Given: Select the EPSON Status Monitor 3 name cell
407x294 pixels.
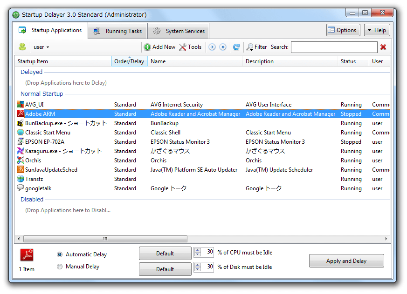Looking at the screenshot, I should click(x=180, y=142).
